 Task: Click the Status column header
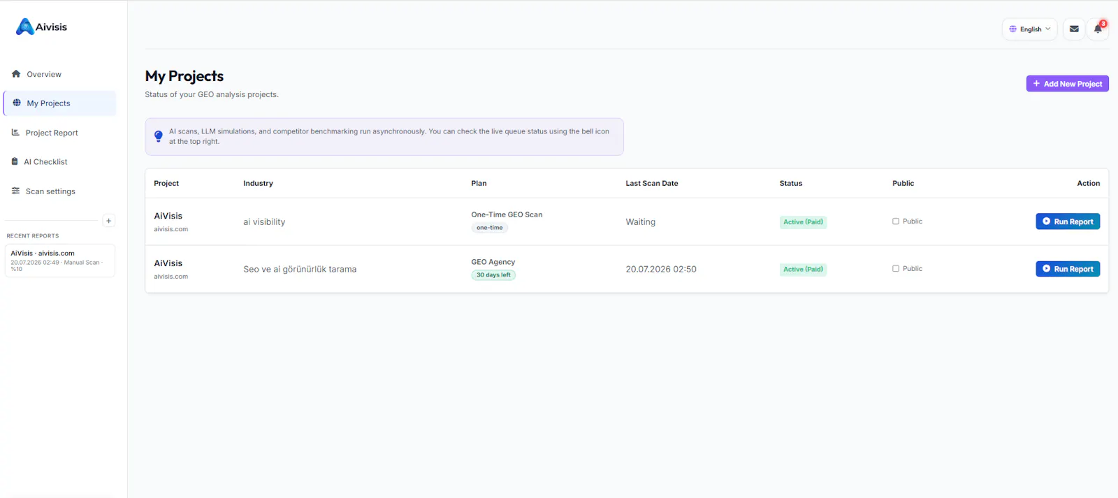791,183
